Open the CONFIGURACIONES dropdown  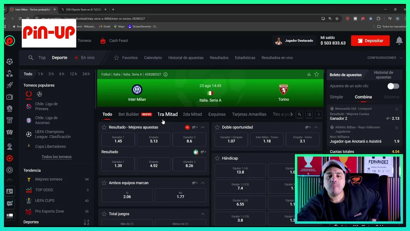(x=385, y=58)
